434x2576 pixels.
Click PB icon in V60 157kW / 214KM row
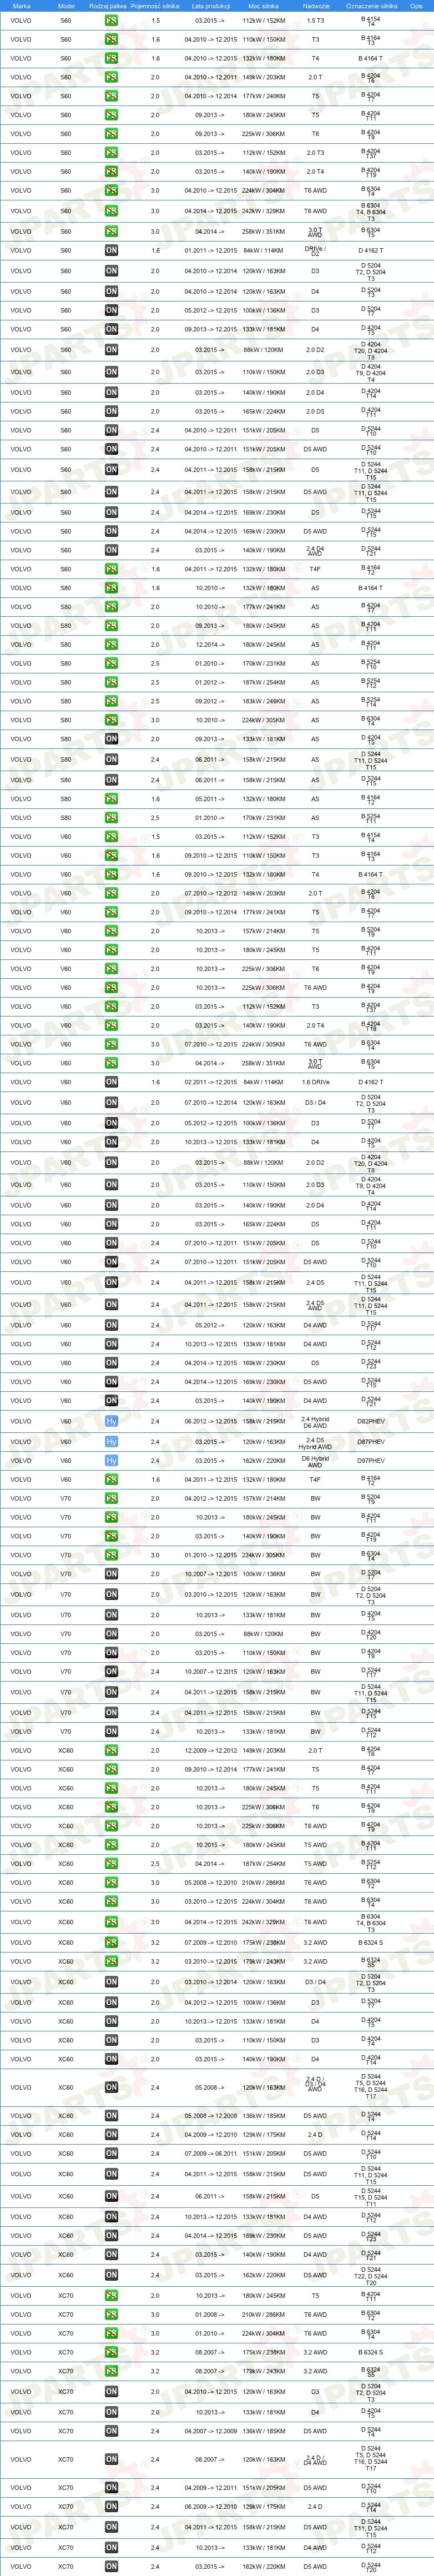point(111,931)
